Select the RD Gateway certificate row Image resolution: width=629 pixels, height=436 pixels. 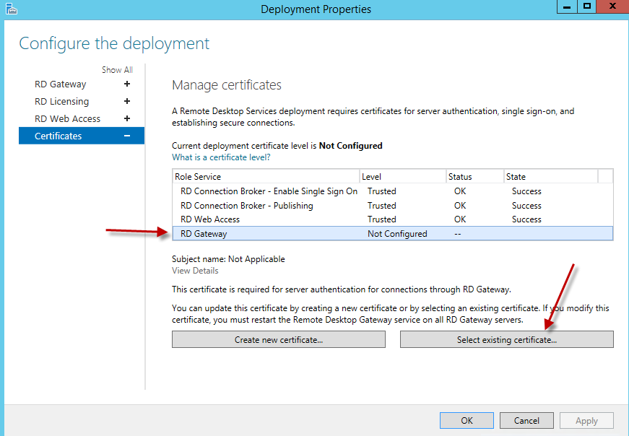click(204, 234)
